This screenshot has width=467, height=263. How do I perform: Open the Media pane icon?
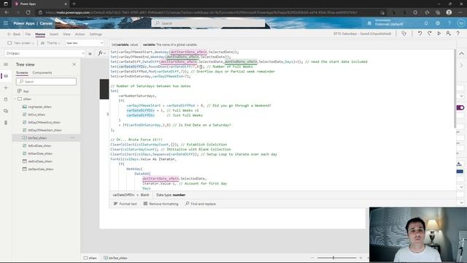[6, 111]
